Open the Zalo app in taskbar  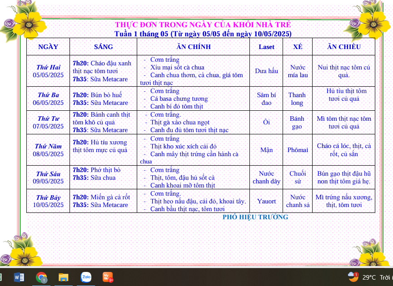[86, 277]
